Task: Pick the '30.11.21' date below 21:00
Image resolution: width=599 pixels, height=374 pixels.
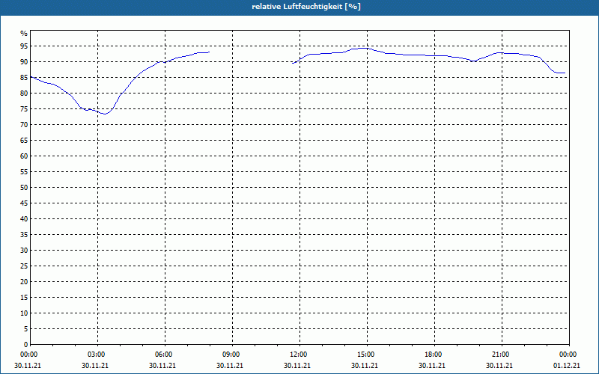Action: [499, 366]
